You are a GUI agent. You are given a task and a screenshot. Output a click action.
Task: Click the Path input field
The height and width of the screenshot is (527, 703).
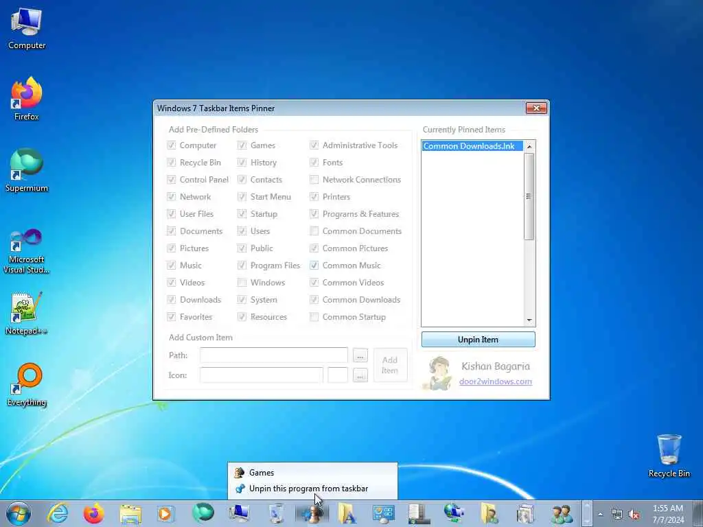pos(273,355)
